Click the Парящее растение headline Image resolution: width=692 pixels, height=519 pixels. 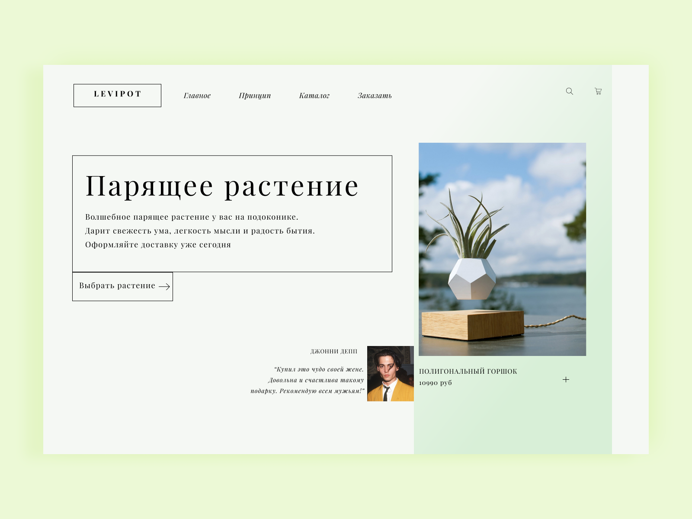(222, 186)
